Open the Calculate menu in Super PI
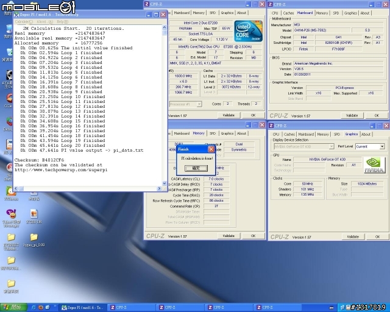This screenshot has width=390, height=312. click(x=24, y=22)
